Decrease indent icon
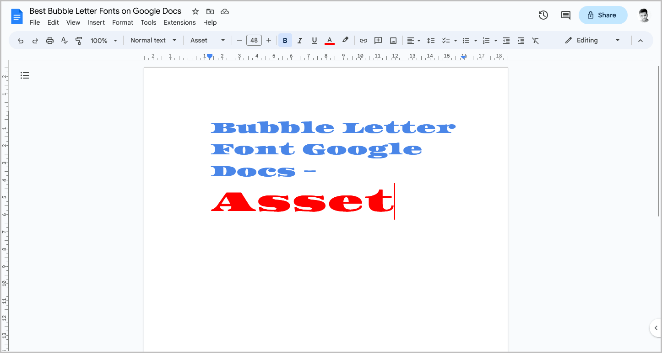This screenshot has width=662, height=353. [x=506, y=41]
